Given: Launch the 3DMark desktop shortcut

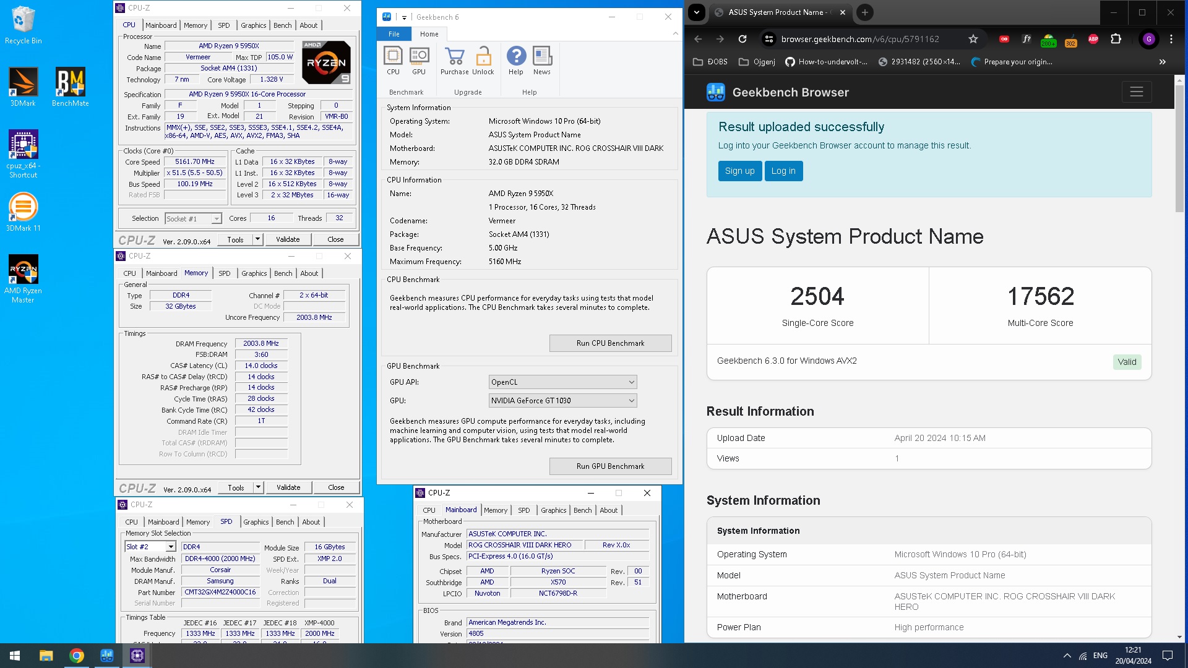Looking at the screenshot, I should tap(23, 87).
